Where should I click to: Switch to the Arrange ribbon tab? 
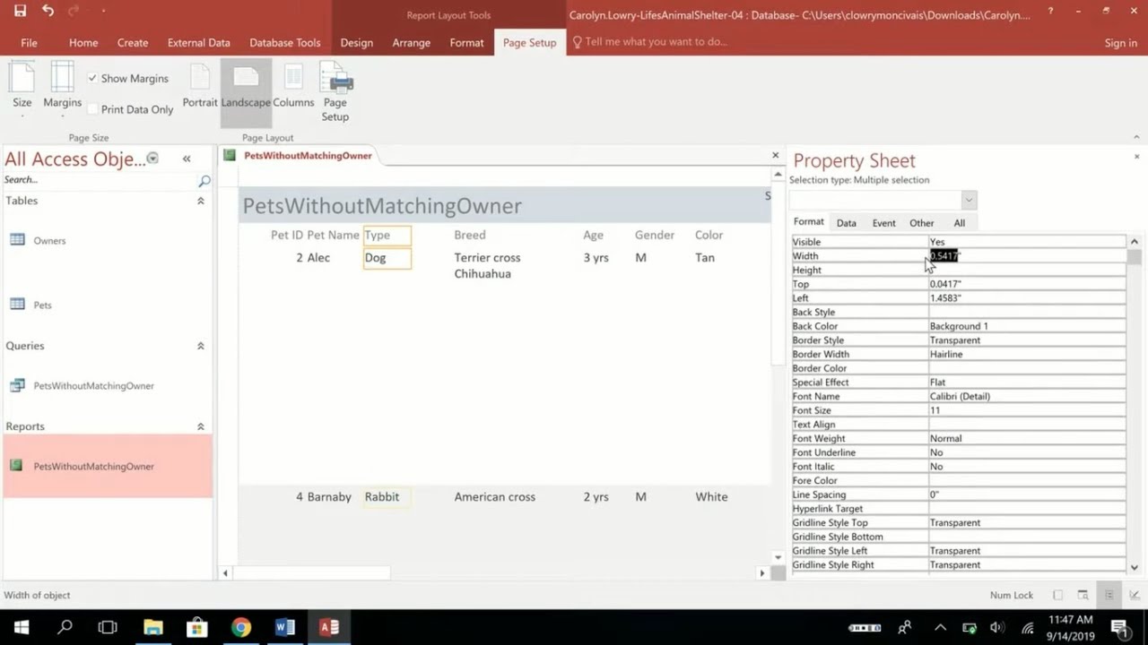pos(412,42)
